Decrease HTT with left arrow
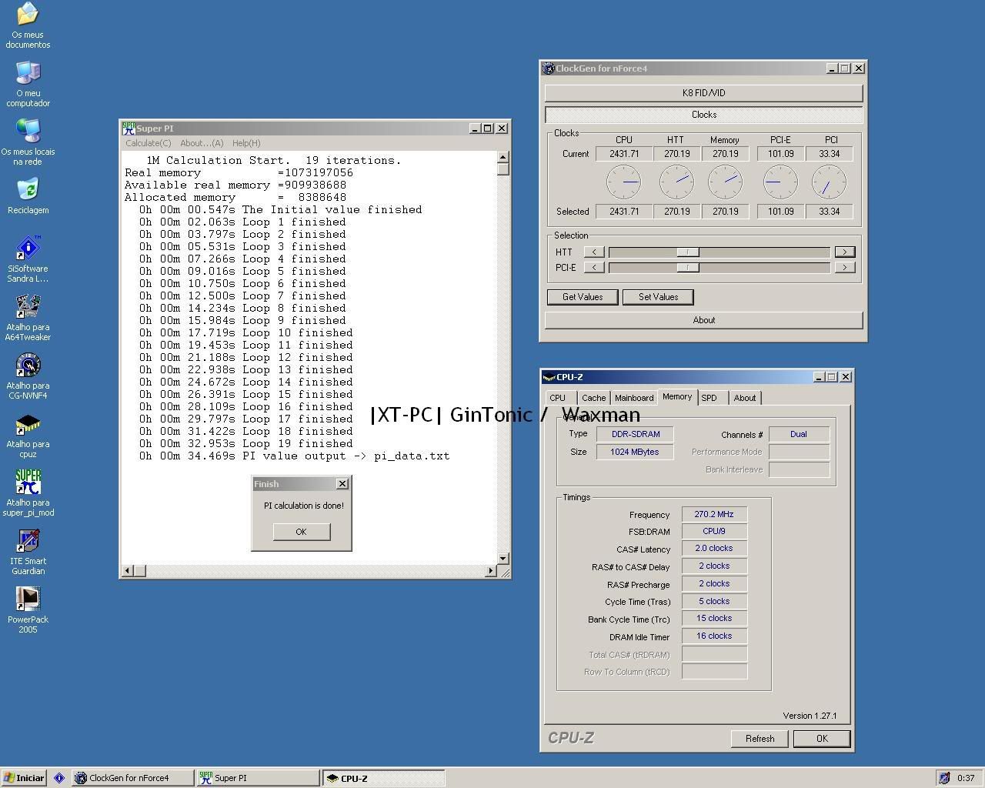The image size is (985, 788). (594, 252)
